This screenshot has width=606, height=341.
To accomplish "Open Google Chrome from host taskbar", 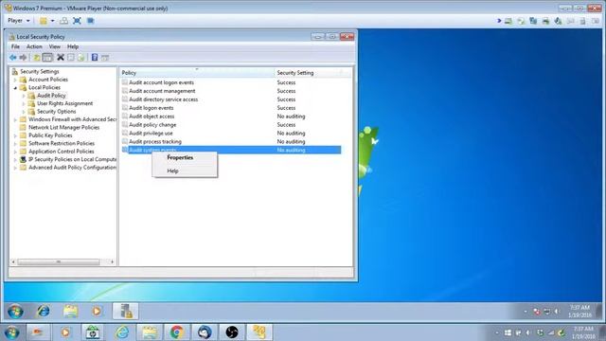I will pos(177,332).
